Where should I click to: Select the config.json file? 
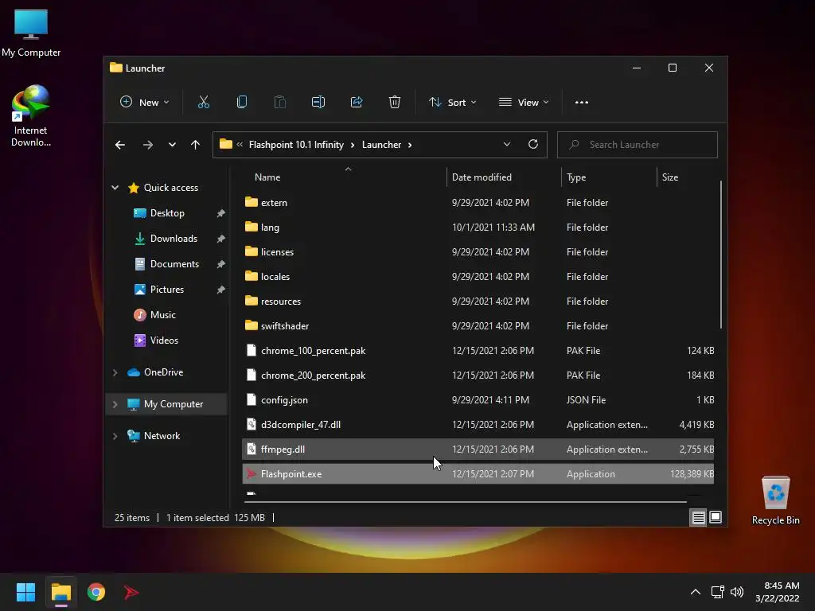click(x=478, y=400)
